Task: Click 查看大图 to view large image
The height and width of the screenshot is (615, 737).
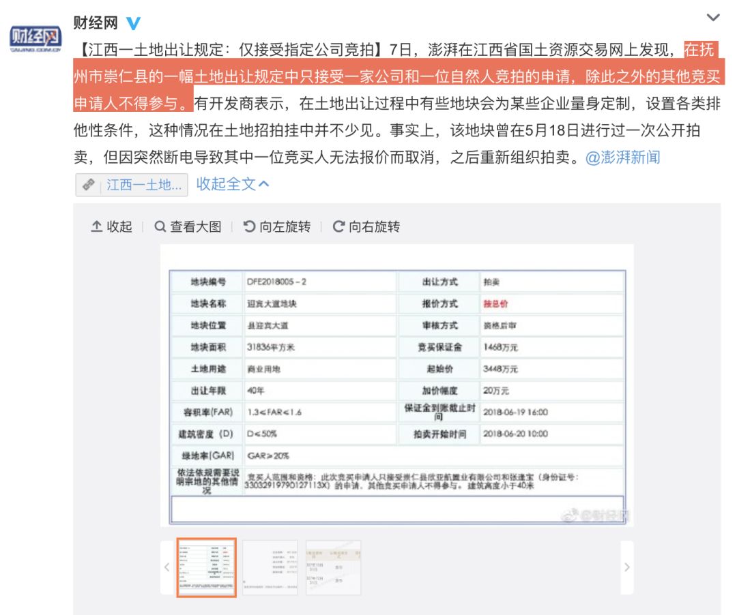Action: coord(196,227)
